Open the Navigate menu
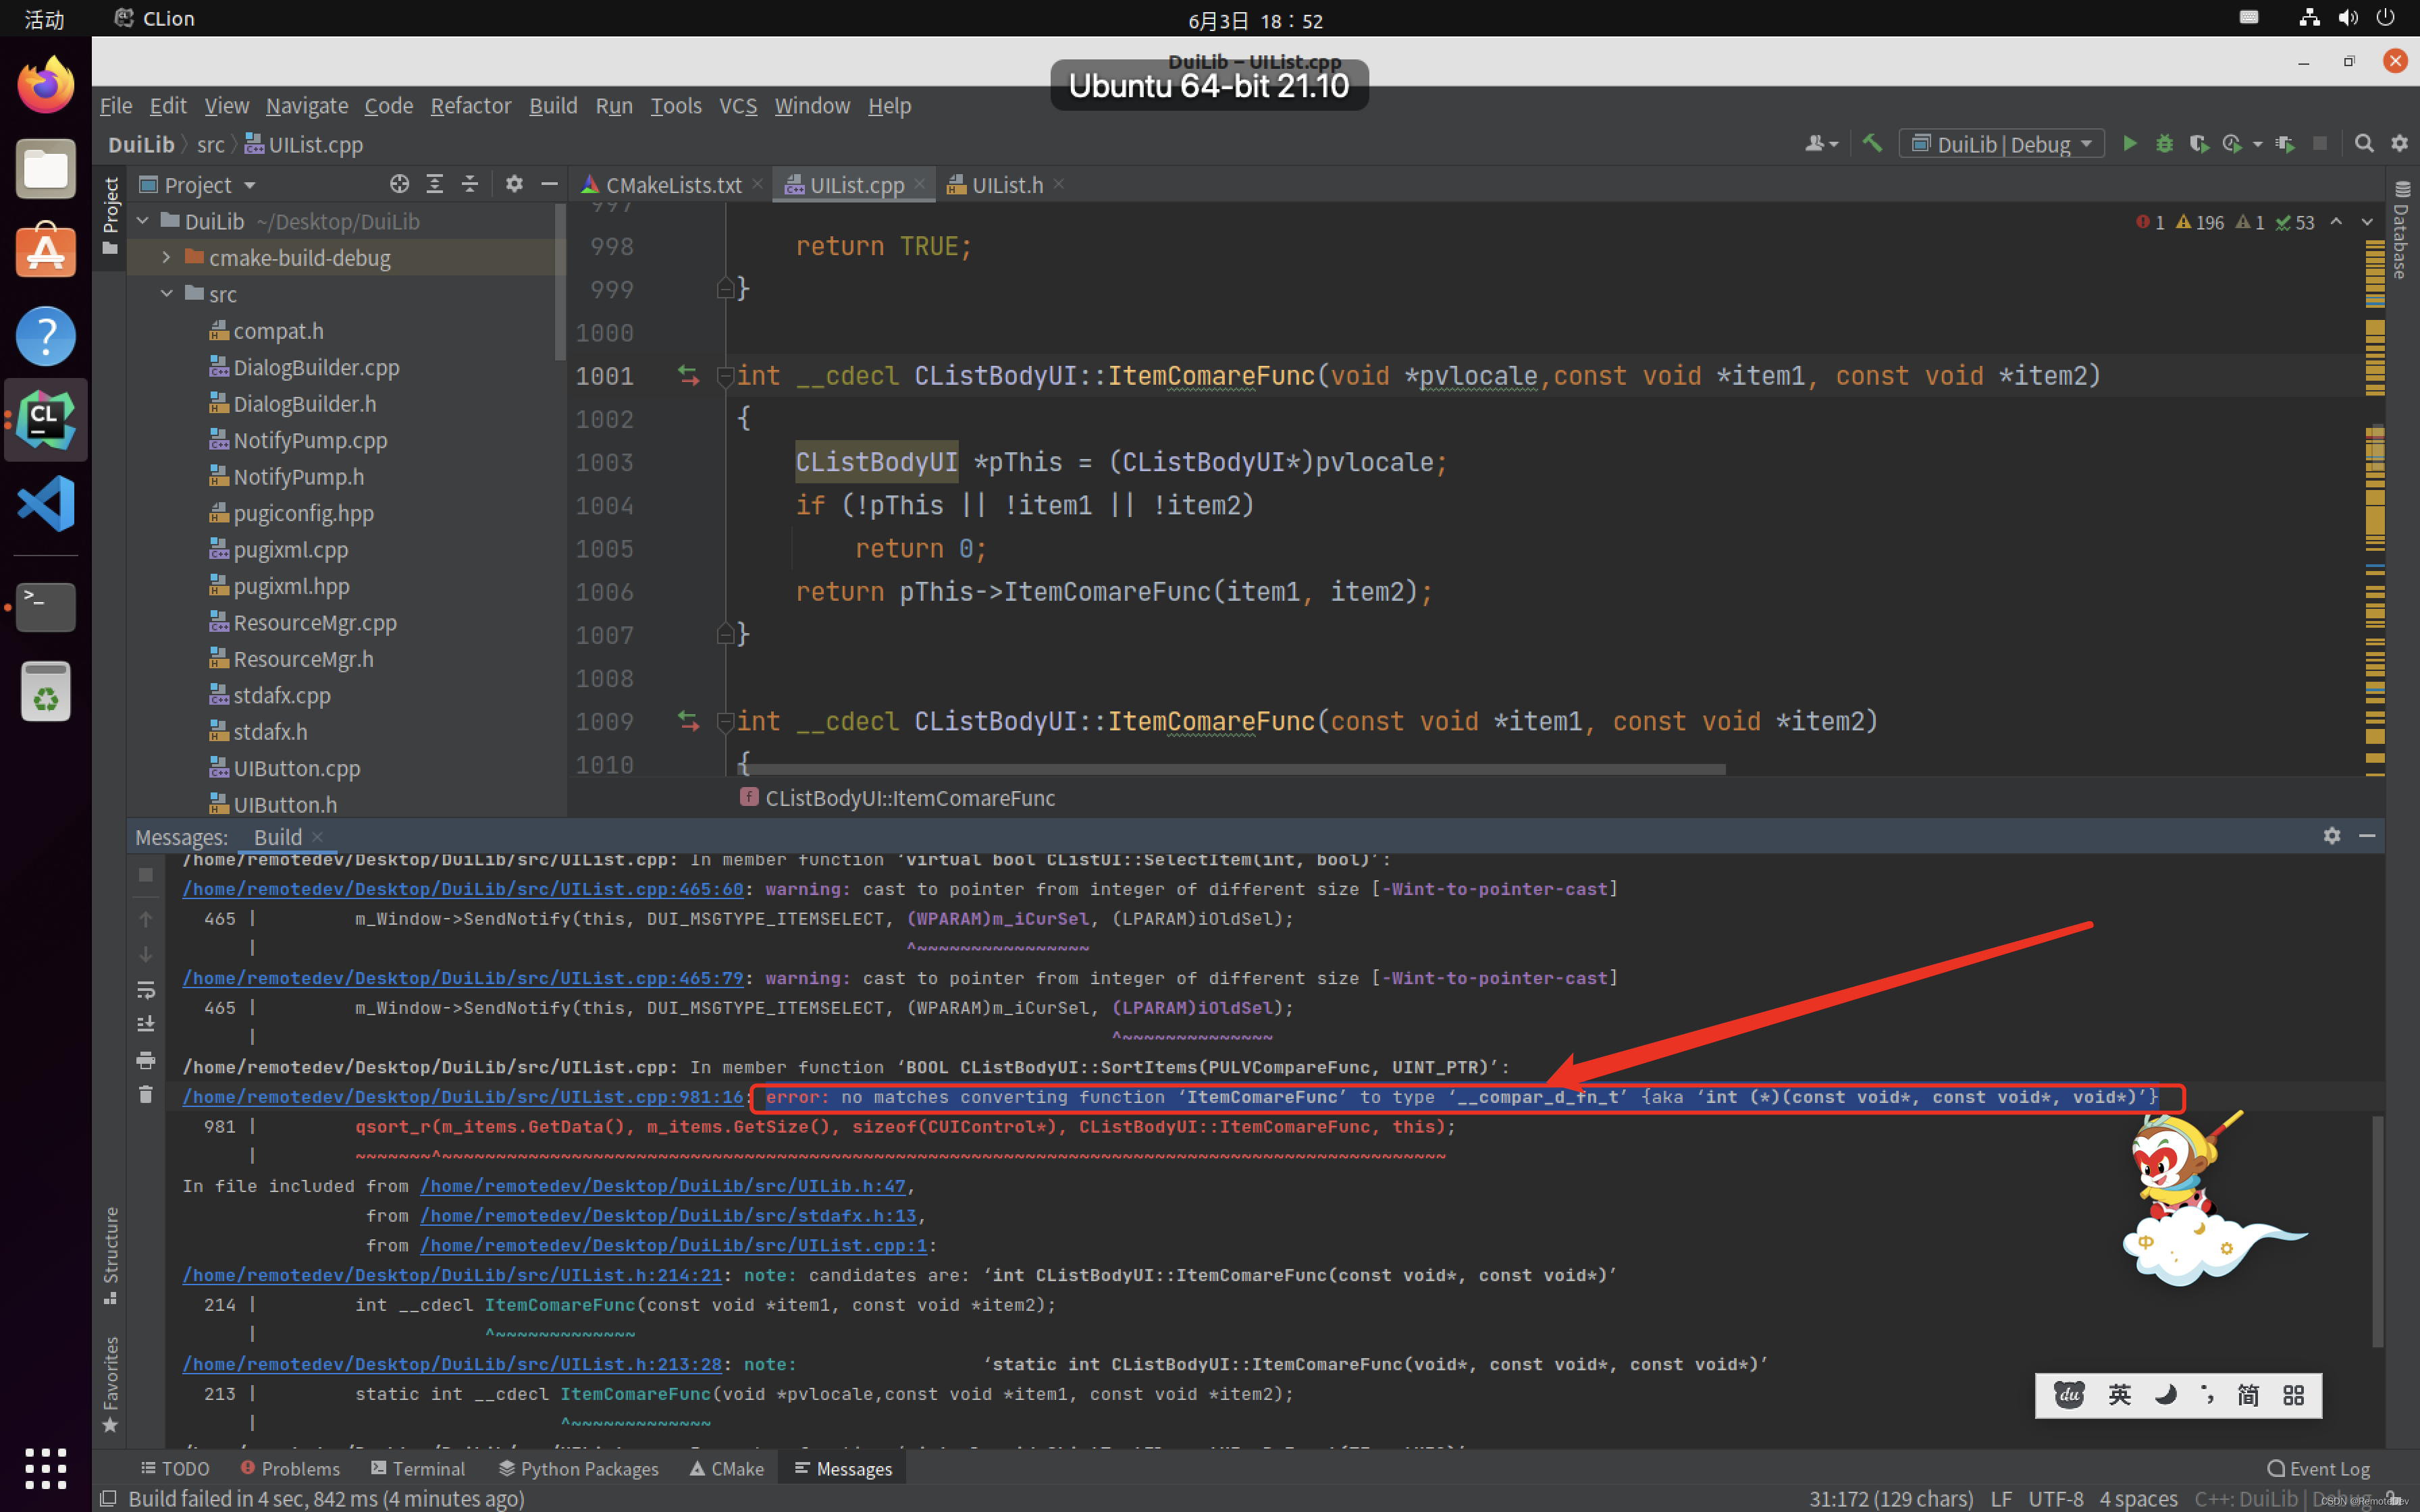 (x=307, y=105)
